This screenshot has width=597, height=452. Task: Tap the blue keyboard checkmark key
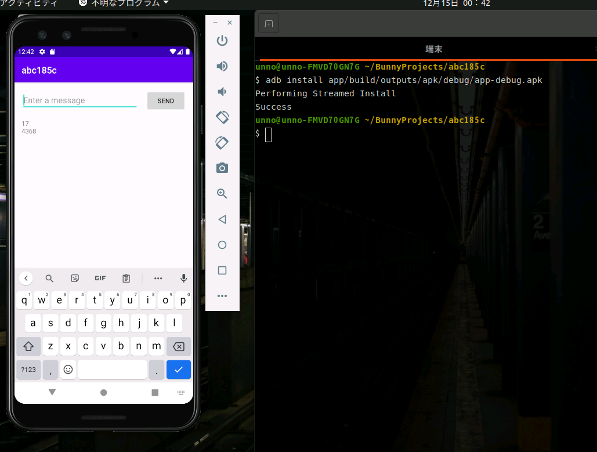click(x=179, y=370)
